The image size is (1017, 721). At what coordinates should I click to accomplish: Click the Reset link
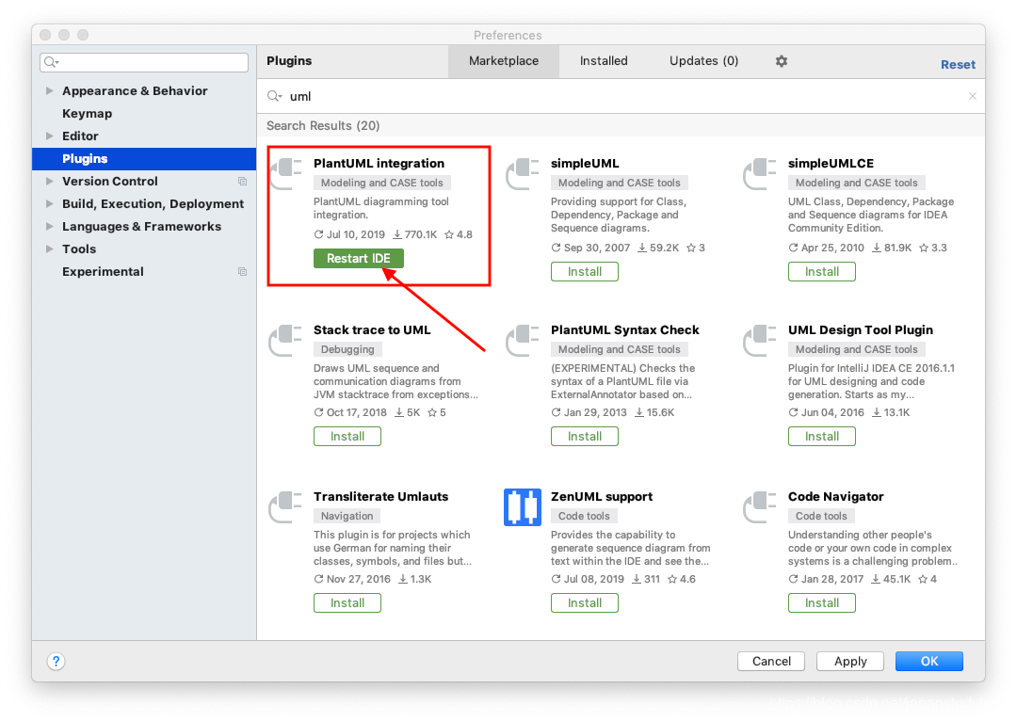(x=958, y=64)
